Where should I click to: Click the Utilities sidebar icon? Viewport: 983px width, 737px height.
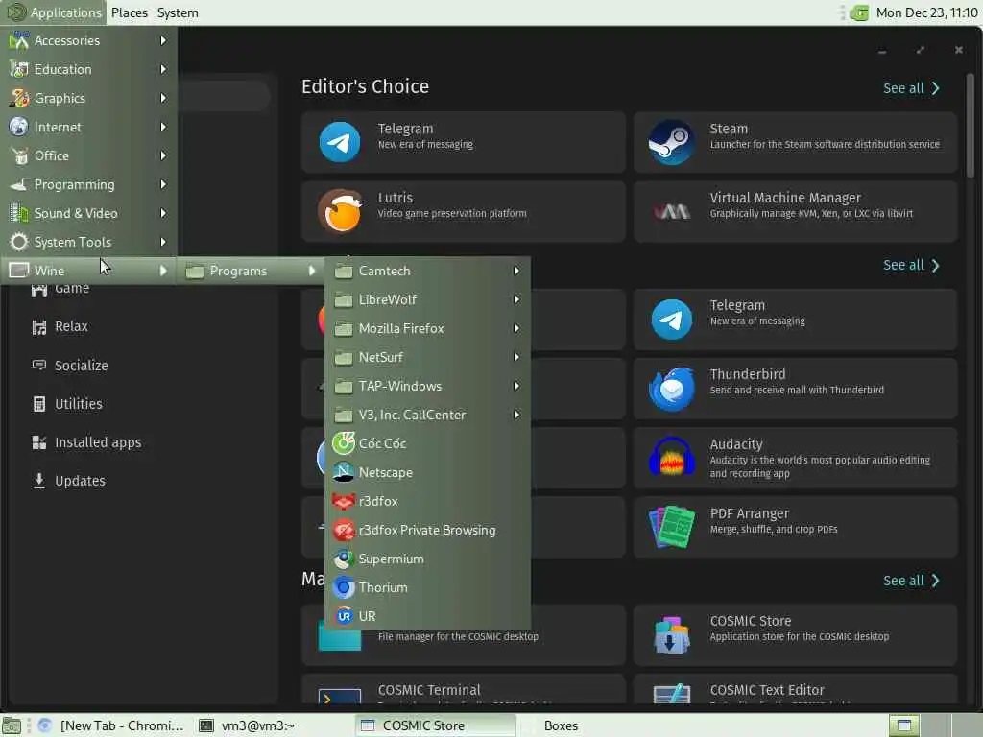(x=38, y=404)
